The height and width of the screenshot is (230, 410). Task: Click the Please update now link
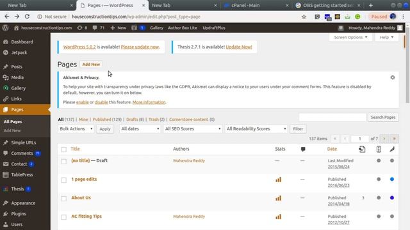[x=140, y=47]
